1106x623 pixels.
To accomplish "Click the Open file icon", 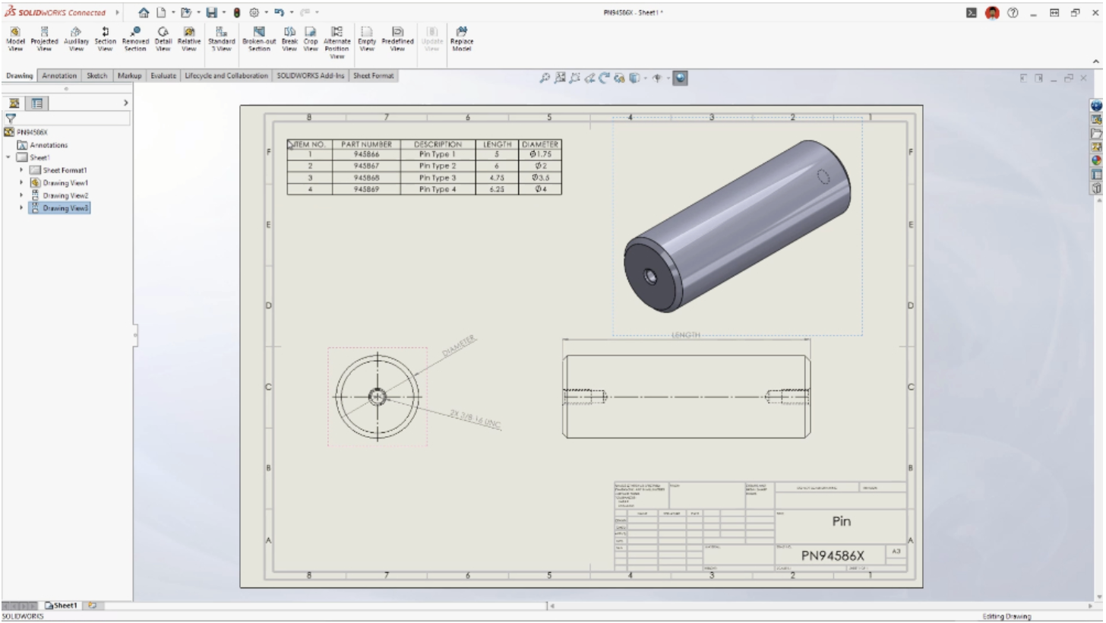I will click(x=185, y=13).
